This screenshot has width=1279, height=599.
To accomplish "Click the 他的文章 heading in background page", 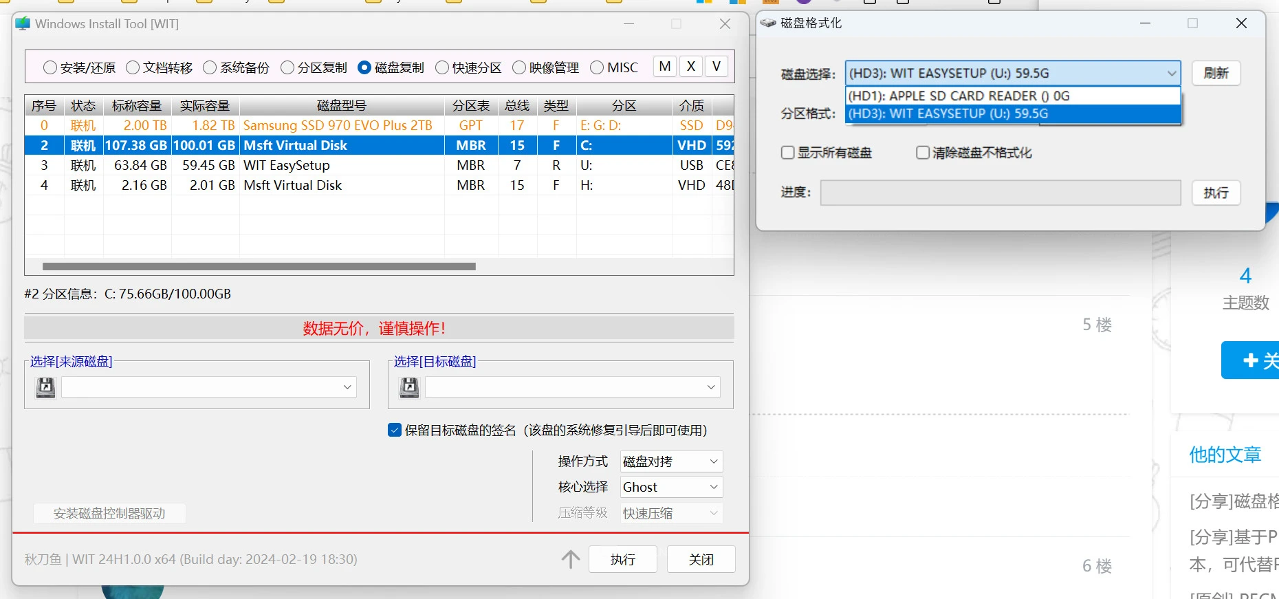I will point(1225,455).
